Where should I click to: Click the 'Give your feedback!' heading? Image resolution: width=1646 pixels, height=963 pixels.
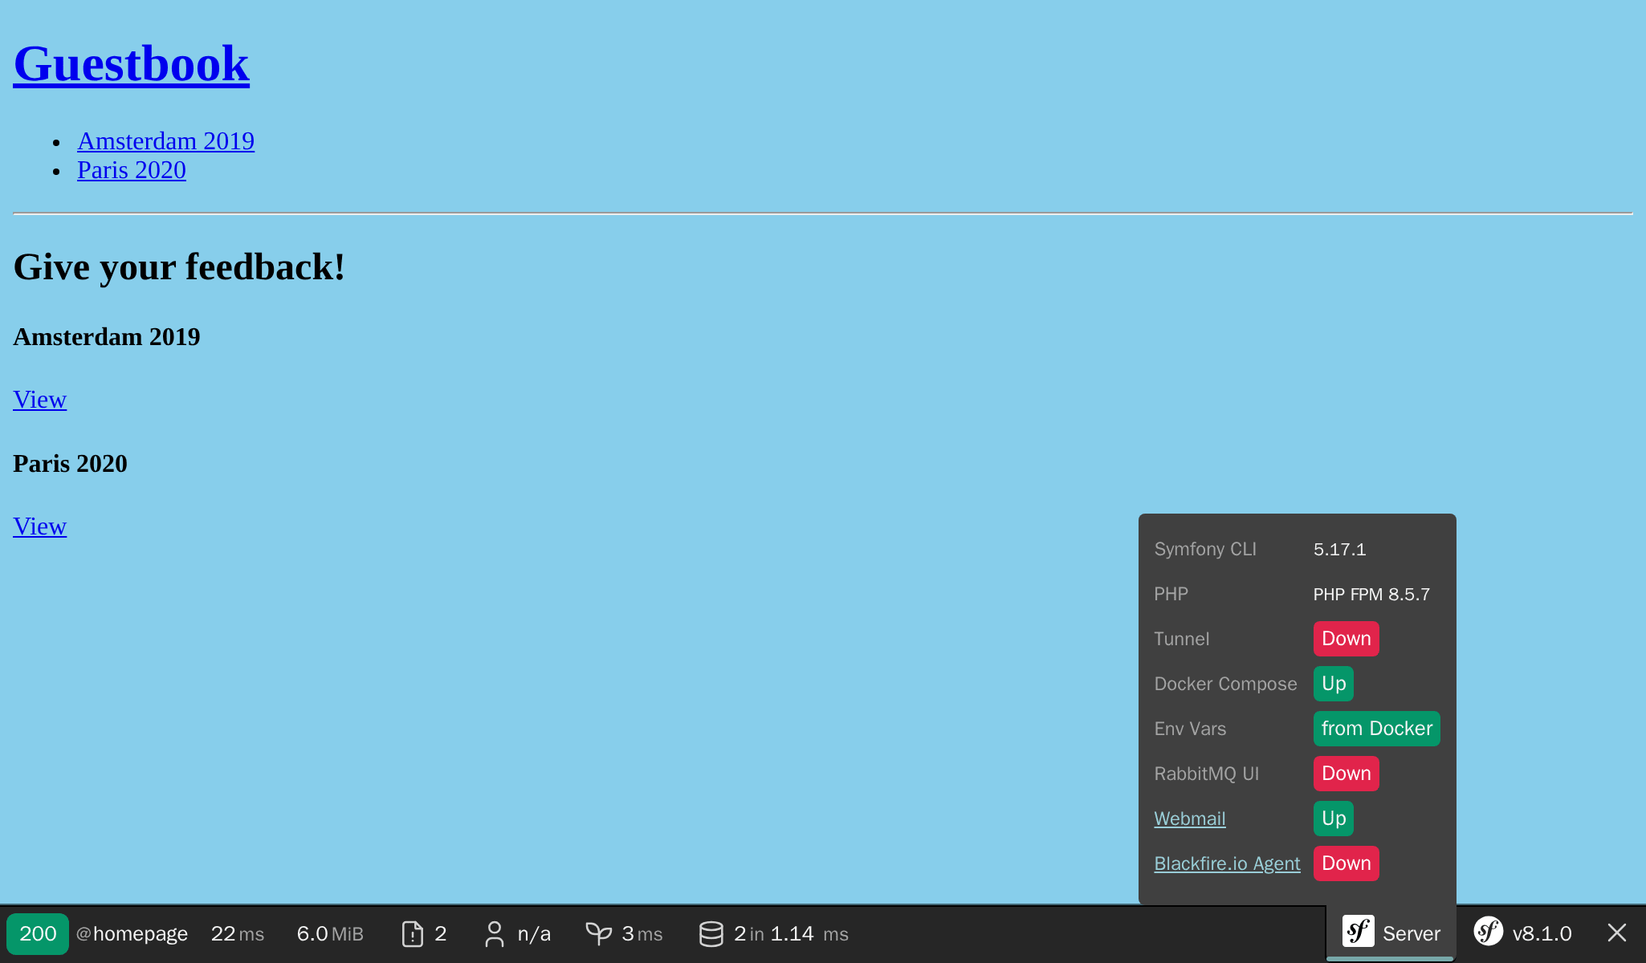[x=180, y=267]
